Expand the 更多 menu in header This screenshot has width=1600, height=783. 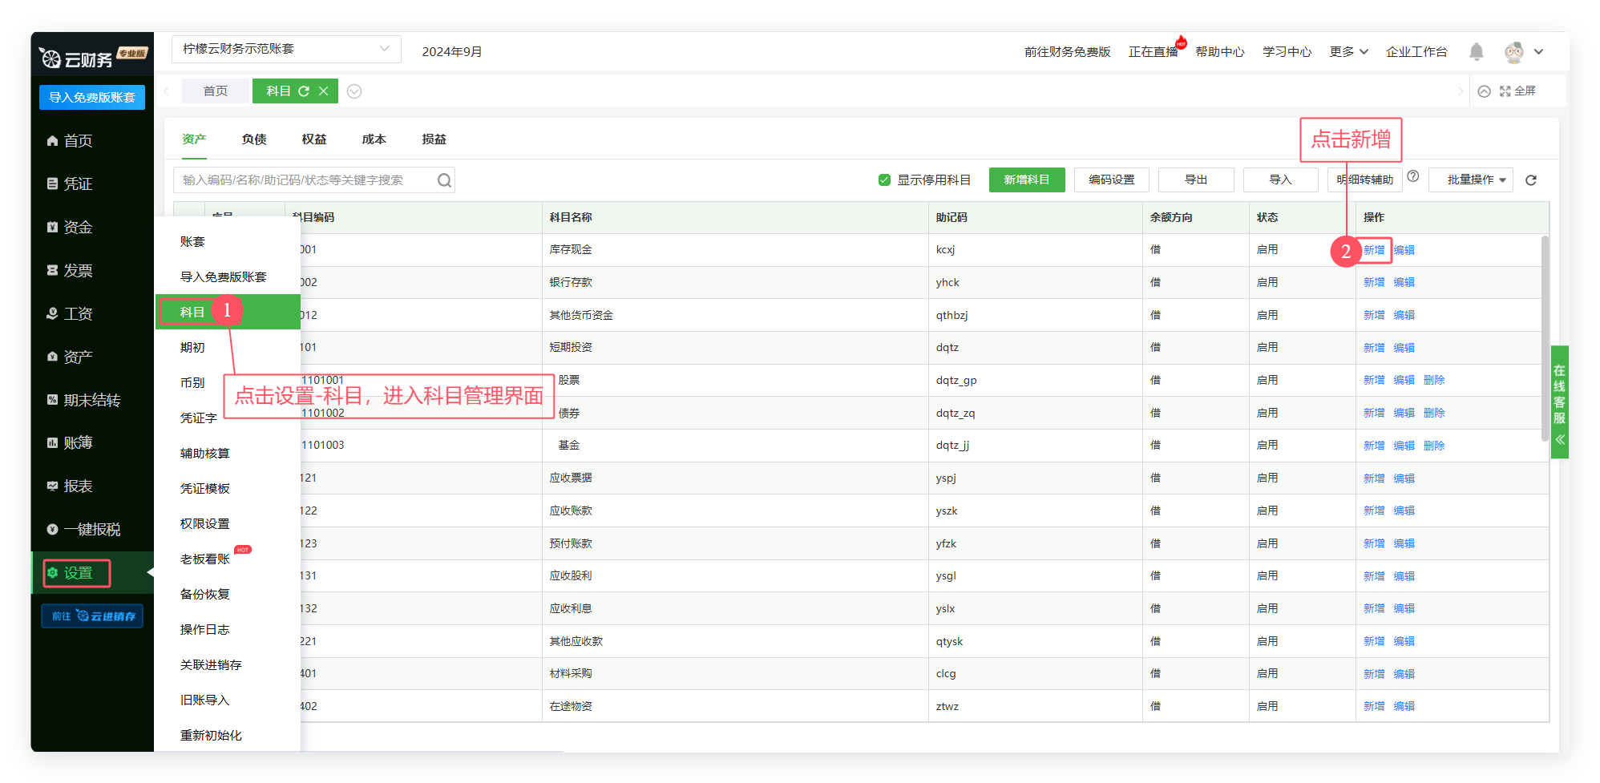[x=1348, y=52]
